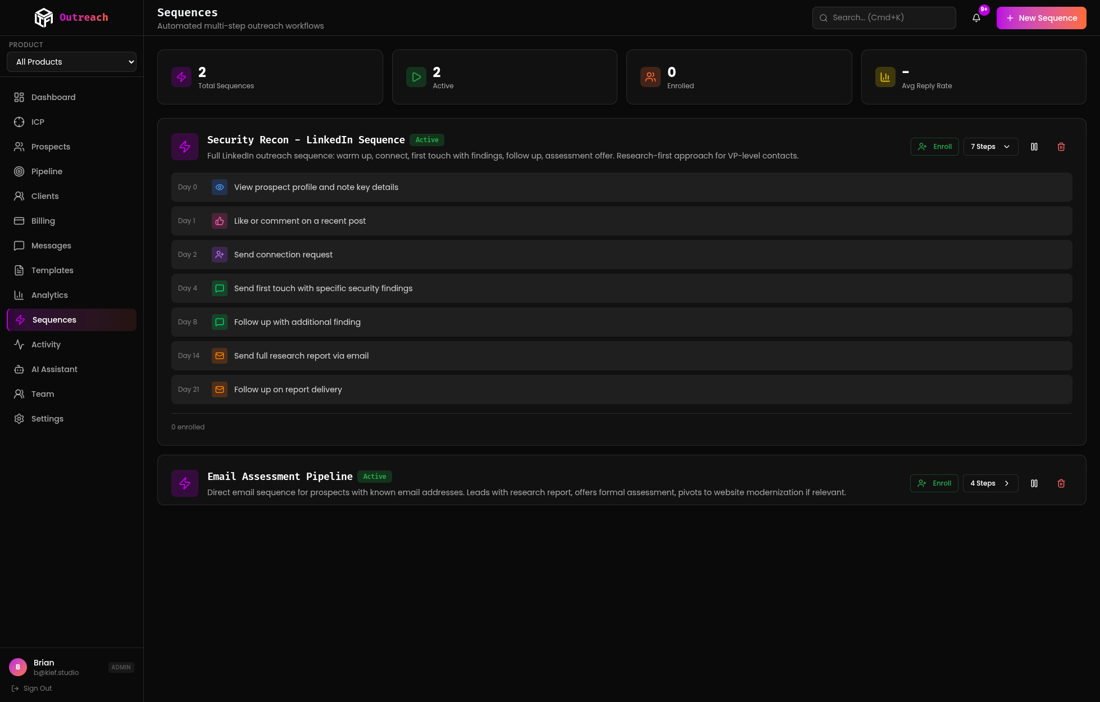Viewport: 1100px width, 702px height.
Task: Open the Dashboard section from sidebar
Action: click(53, 97)
